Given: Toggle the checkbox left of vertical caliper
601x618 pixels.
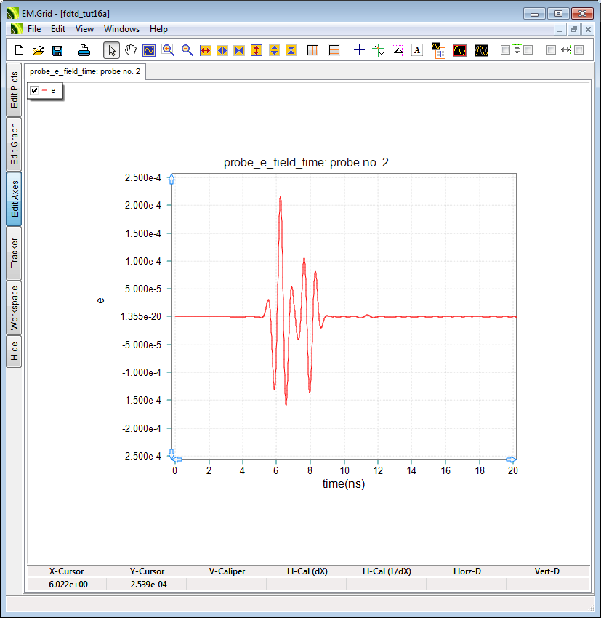Looking at the screenshot, I should [506, 50].
